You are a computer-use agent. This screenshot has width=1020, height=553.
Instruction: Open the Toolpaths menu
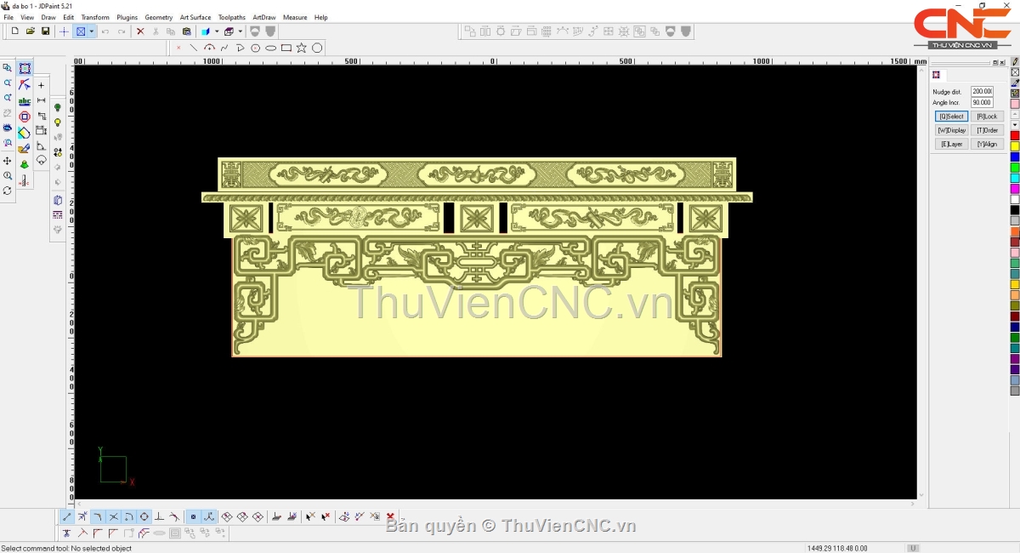pyautogui.click(x=232, y=17)
